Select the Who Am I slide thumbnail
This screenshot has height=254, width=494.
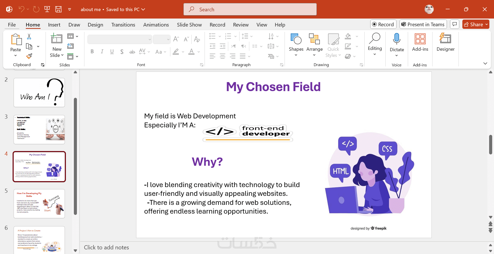coord(39,93)
